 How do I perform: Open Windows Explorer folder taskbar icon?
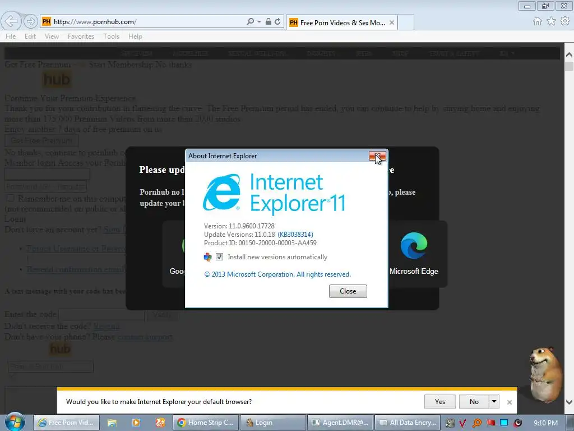pyautogui.click(x=112, y=423)
